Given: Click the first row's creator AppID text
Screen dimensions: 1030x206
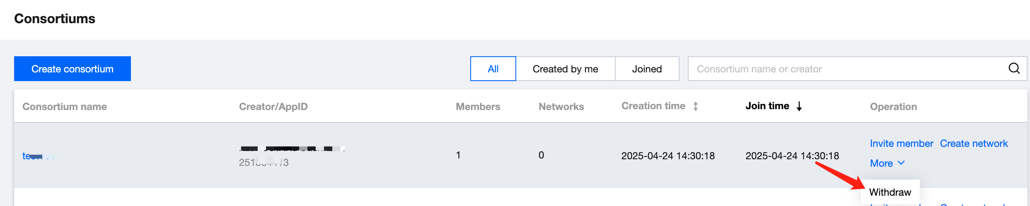Looking at the screenshot, I should tap(264, 163).
